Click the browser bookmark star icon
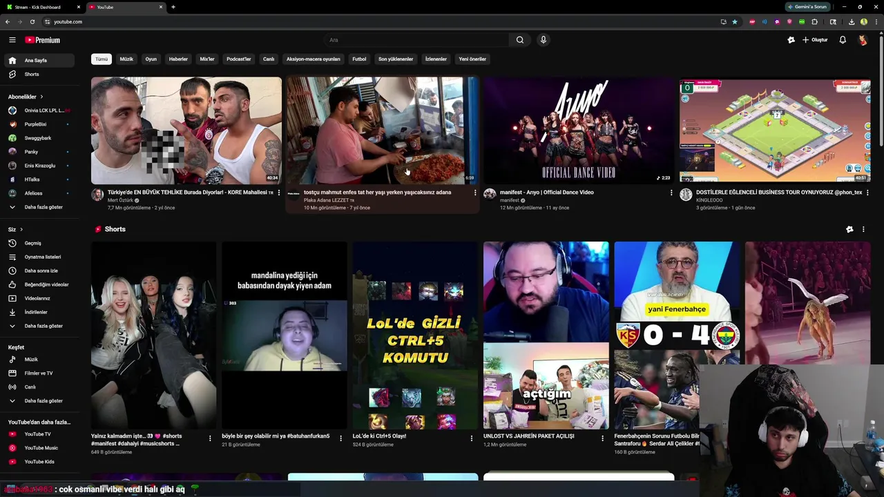Image resolution: width=884 pixels, height=497 pixels. 735,21
